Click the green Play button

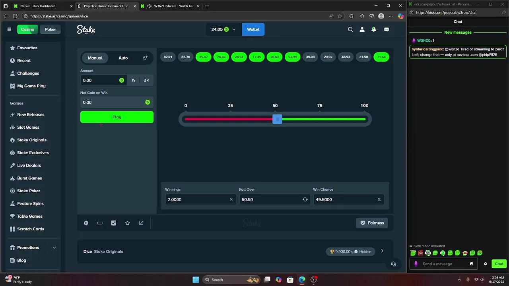(x=117, y=117)
